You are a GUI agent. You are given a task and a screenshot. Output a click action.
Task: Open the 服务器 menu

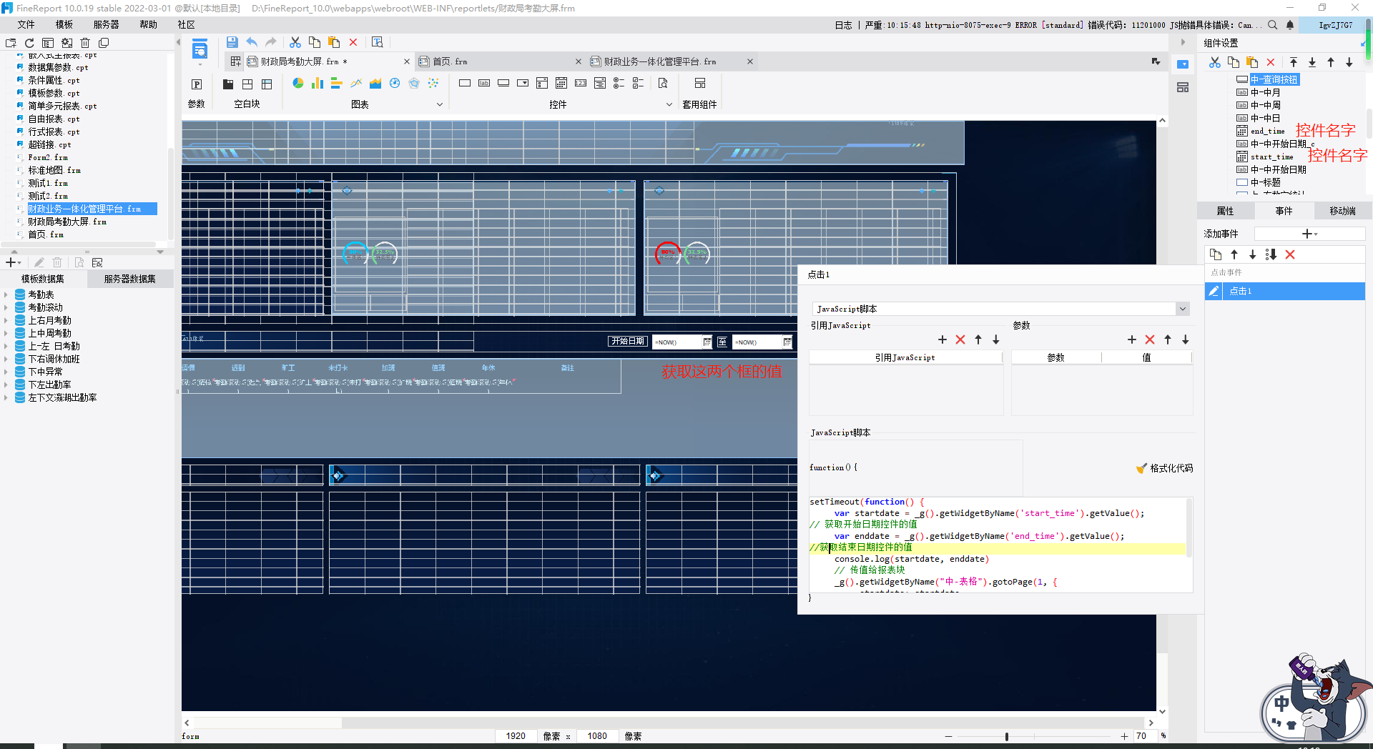(x=107, y=24)
